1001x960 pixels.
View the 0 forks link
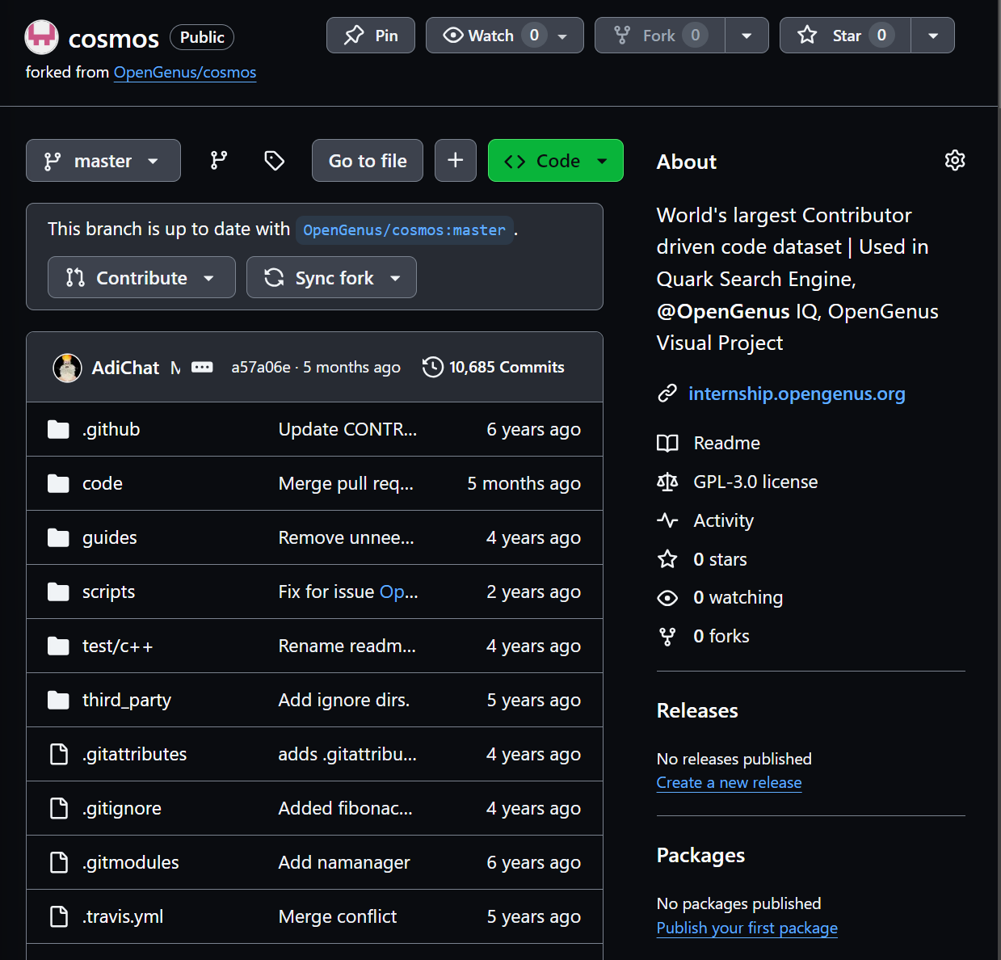tap(721, 636)
